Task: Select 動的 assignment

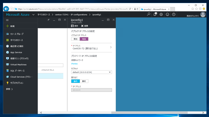Action: [75, 81]
